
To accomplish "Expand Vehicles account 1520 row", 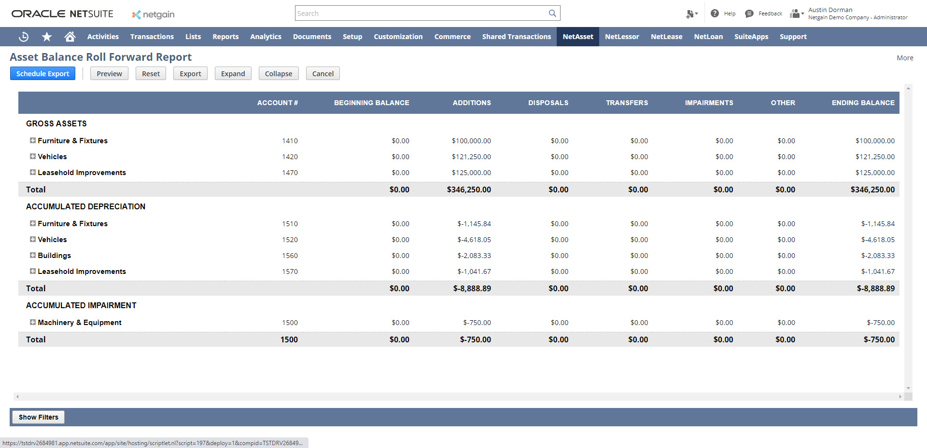I will pyautogui.click(x=33, y=239).
